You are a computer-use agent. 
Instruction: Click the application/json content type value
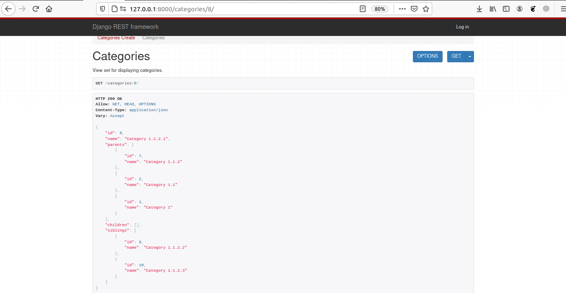pyautogui.click(x=149, y=110)
